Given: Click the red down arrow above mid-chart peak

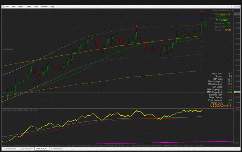Looking at the screenshot, I should pos(137,26).
